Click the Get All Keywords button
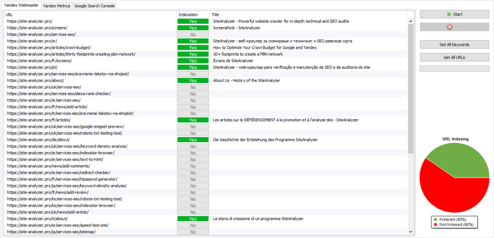The width and height of the screenshot is (494, 238). click(454, 45)
